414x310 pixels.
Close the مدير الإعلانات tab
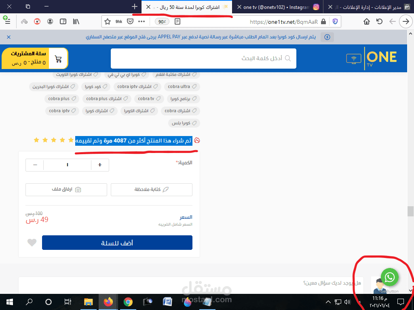coord(330,7)
